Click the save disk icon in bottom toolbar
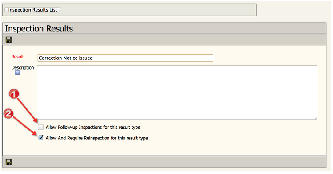333x174 pixels. [8, 162]
